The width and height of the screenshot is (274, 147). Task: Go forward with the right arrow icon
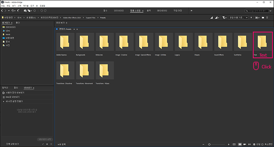click(x=5, y=11)
